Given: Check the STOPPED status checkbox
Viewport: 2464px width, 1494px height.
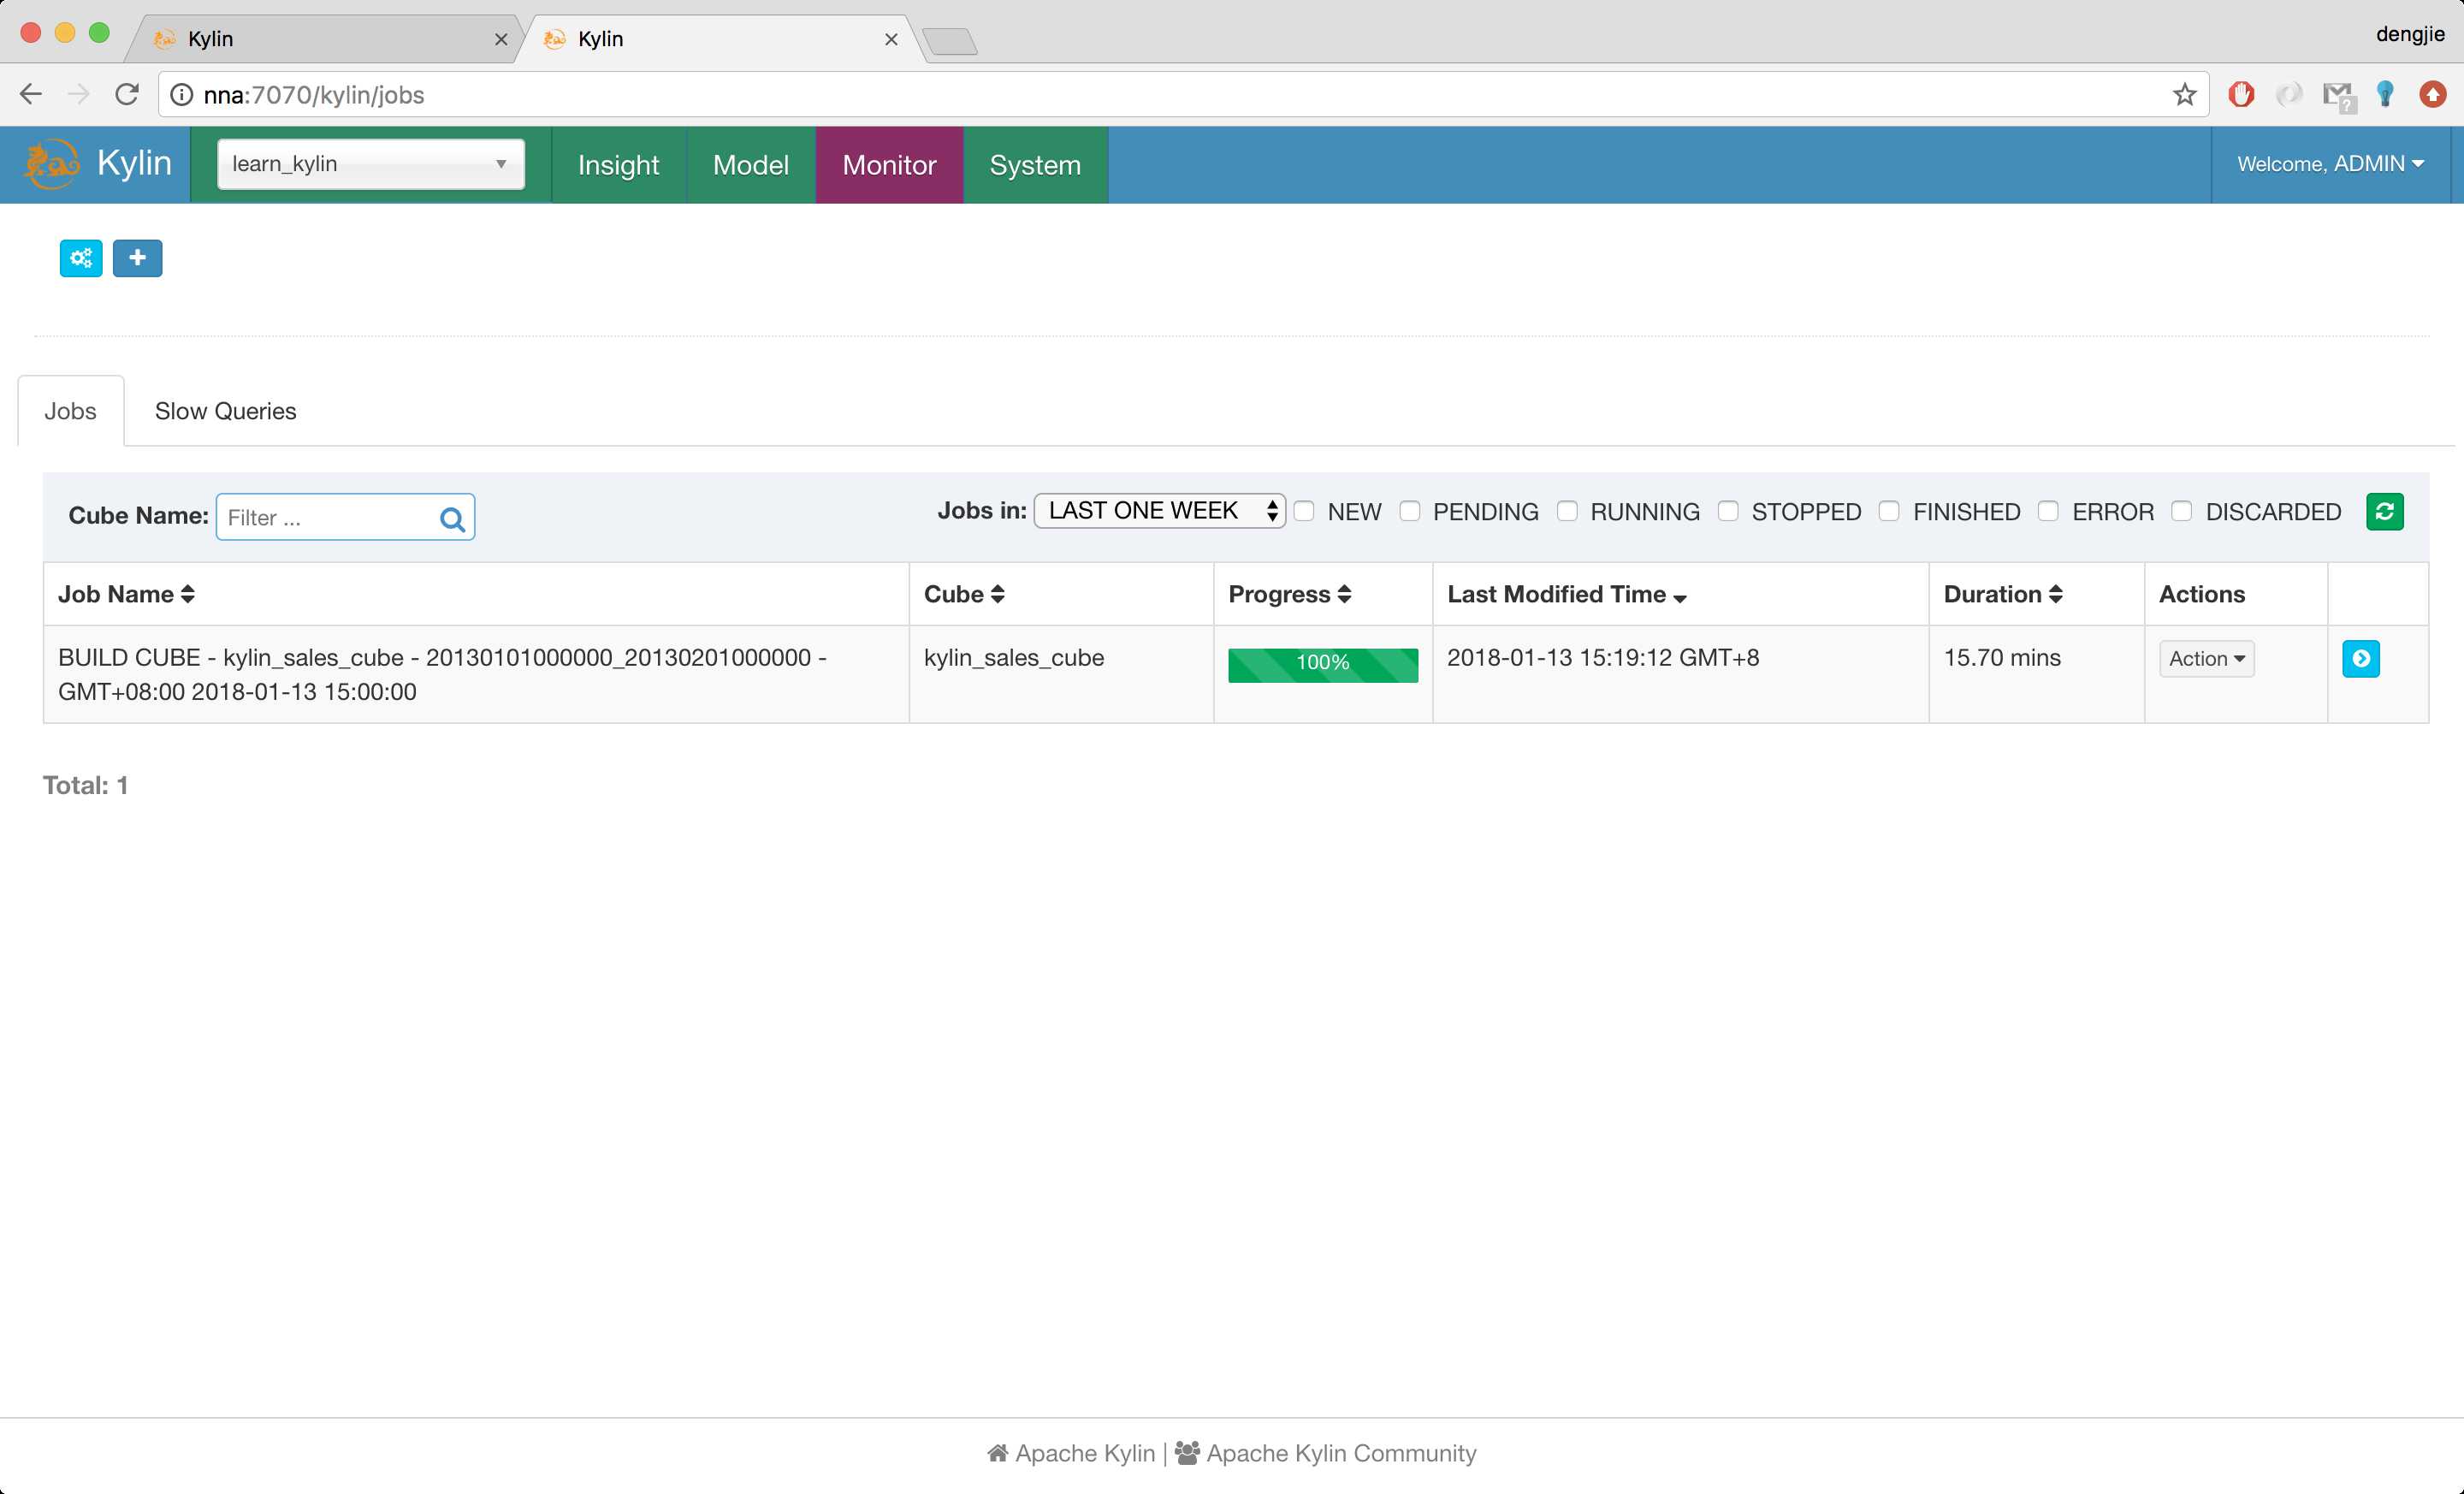Looking at the screenshot, I should coord(1728,511).
